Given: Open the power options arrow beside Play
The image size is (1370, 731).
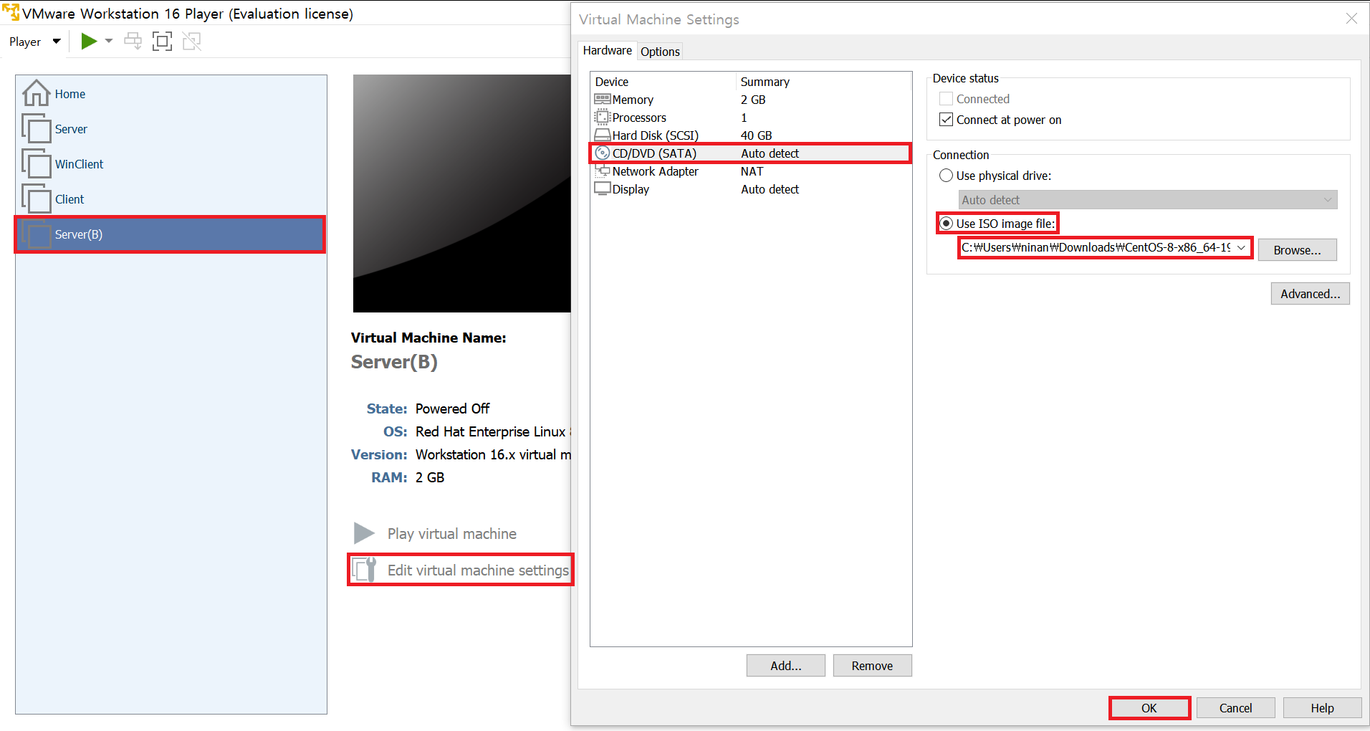Looking at the screenshot, I should (109, 41).
